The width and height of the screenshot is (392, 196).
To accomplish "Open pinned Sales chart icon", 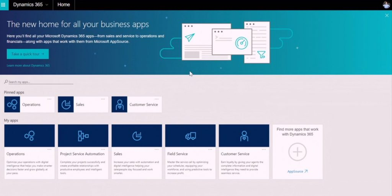I will pos(66,104).
